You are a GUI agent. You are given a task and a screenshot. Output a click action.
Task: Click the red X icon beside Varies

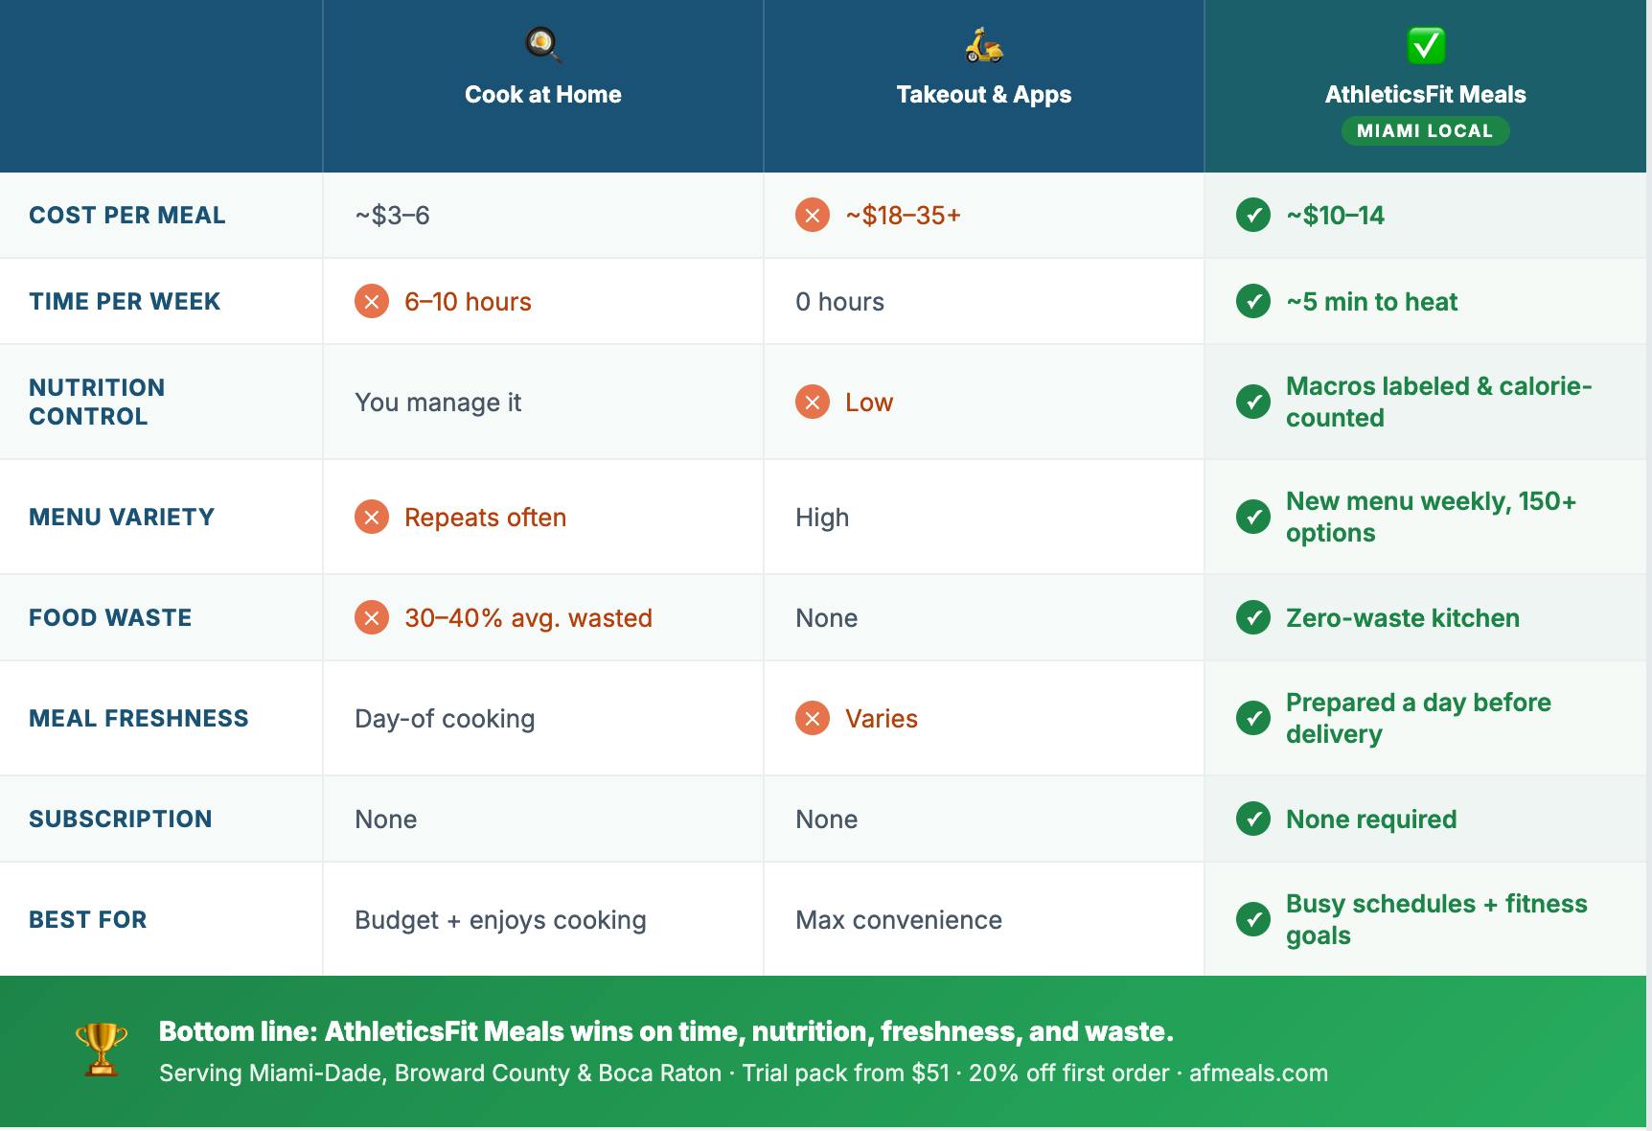[x=812, y=718]
